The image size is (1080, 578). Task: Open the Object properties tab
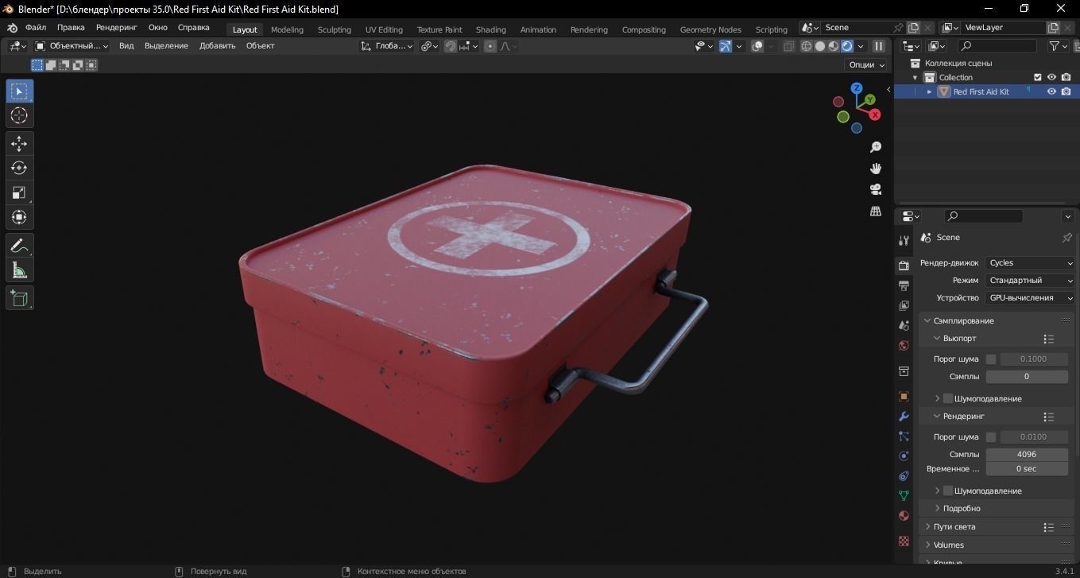click(x=904, y=396)
